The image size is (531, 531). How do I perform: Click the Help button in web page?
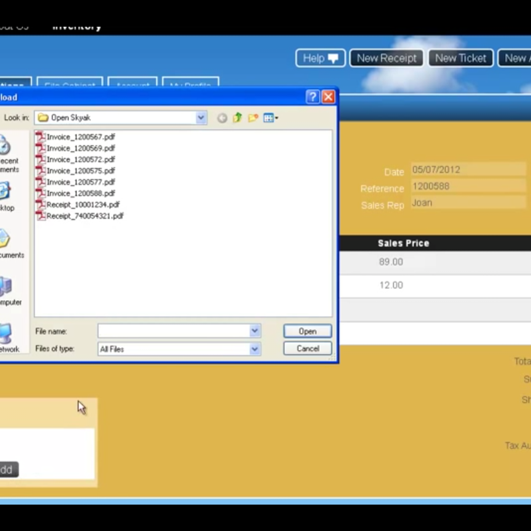(x=320, y=58)
